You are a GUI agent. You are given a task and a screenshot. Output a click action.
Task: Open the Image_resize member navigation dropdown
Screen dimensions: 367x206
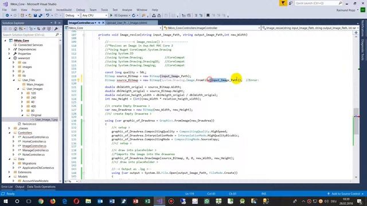click(310, 28)
